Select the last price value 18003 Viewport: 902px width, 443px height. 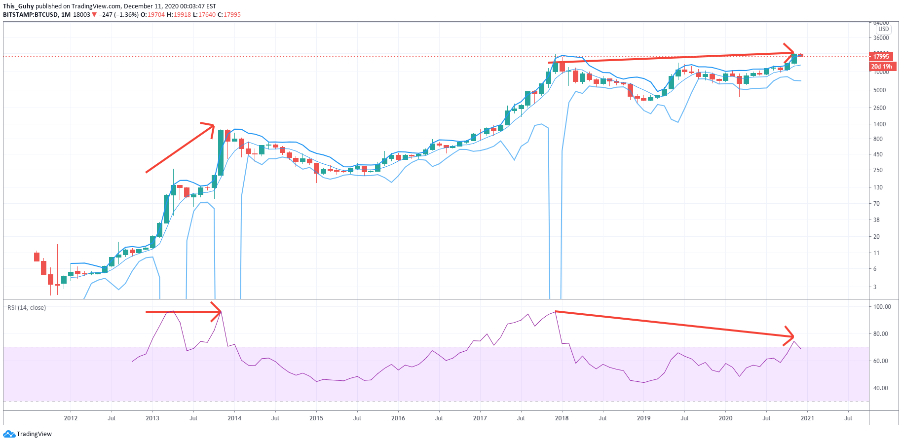[x=82, y=15]
